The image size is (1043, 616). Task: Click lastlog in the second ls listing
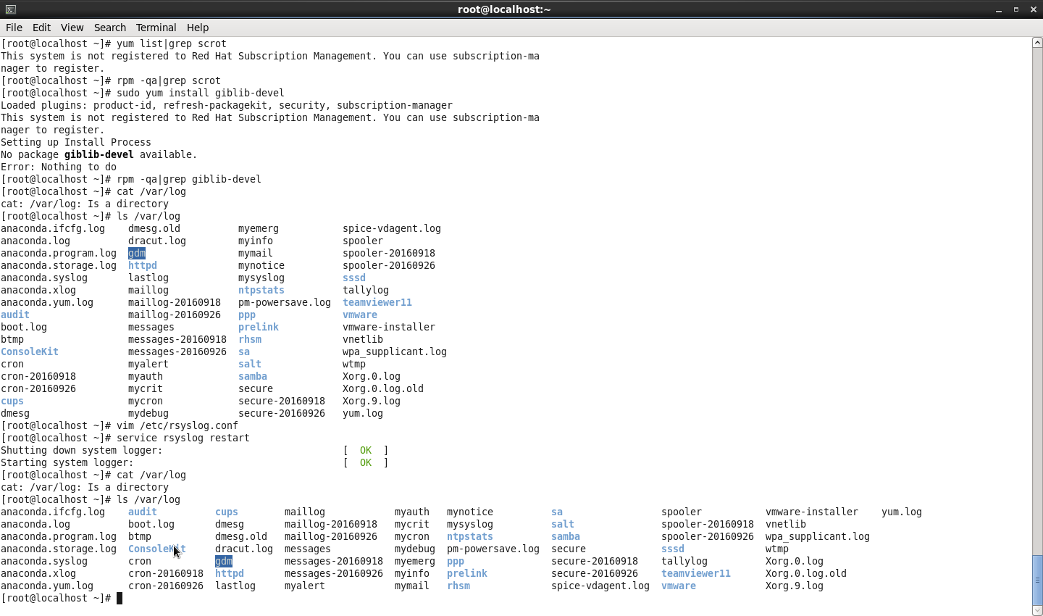click(x=235, y=586)
